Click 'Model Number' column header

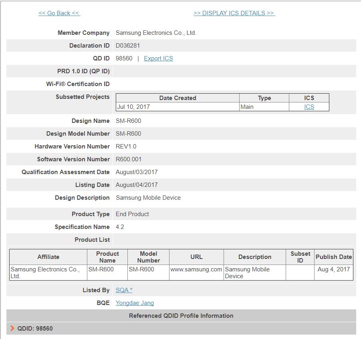coord(149,257)
